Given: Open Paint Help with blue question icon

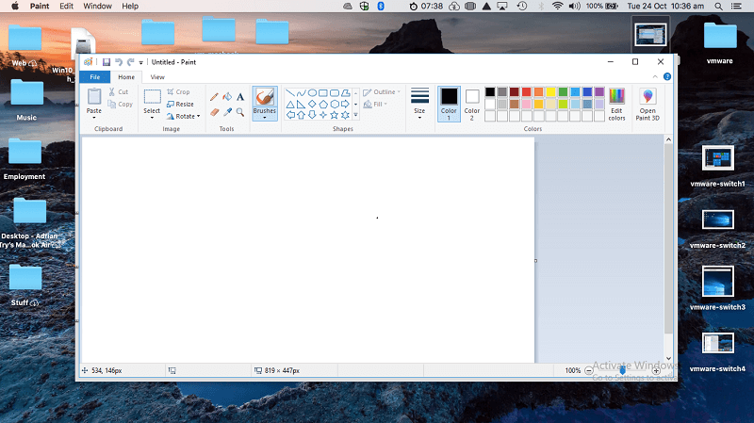Looking at the screenshot, I should pyautogui.click(x=667, y=76).
